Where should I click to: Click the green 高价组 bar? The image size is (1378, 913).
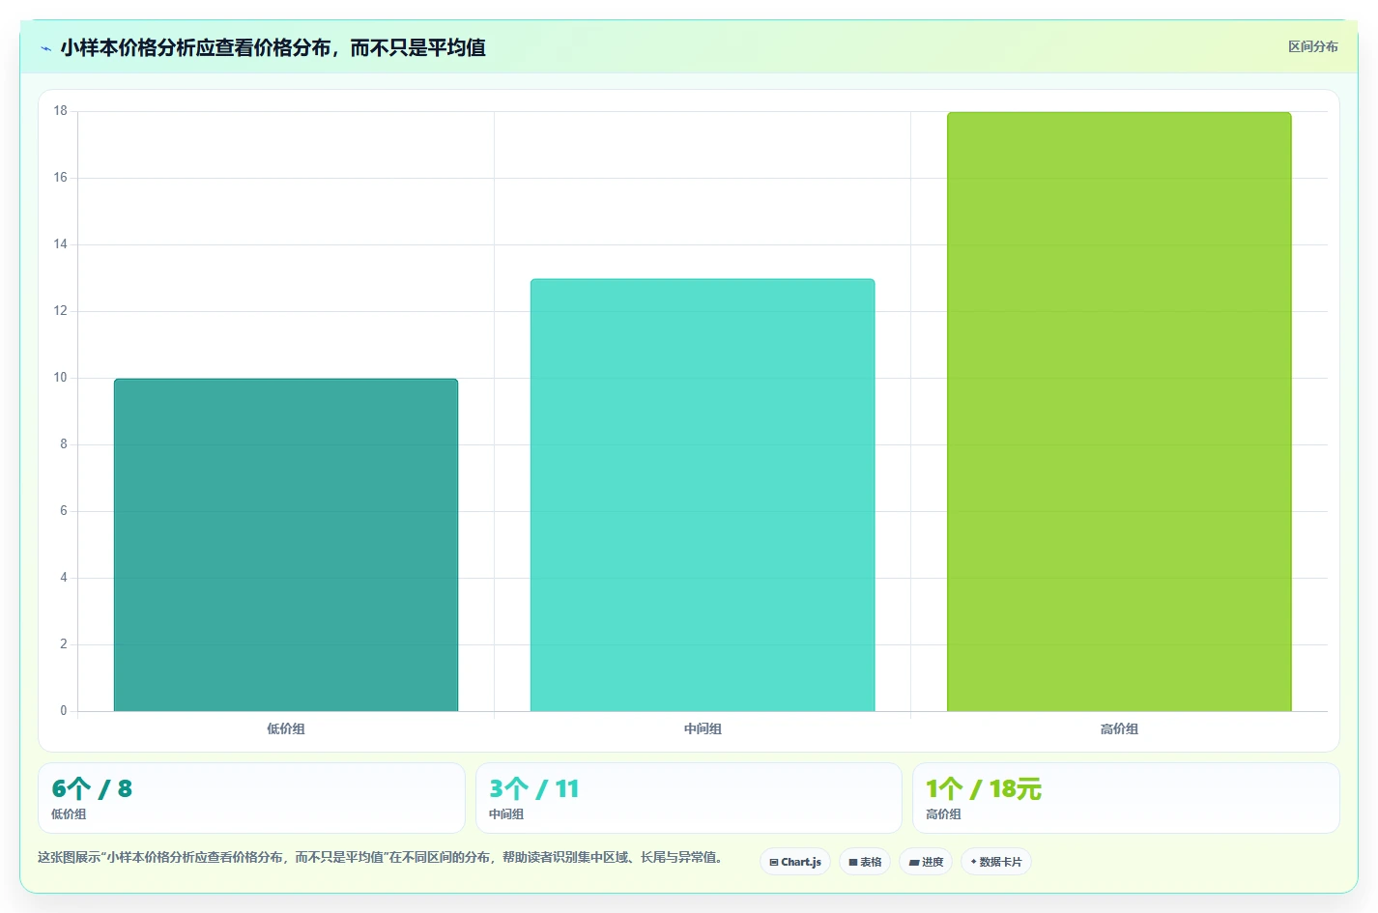pos(1119,412)
